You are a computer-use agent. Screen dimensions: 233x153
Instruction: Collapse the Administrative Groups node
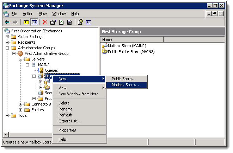point(7,48)
